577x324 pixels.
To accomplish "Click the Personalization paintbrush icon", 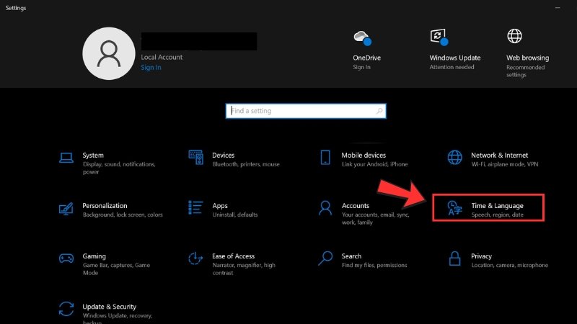I will coord(66,209).
